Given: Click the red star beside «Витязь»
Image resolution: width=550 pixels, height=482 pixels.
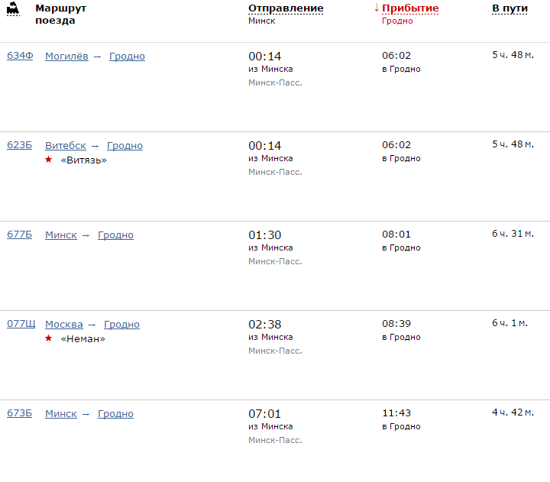Looking at the screenshot, I should [49, 160].
